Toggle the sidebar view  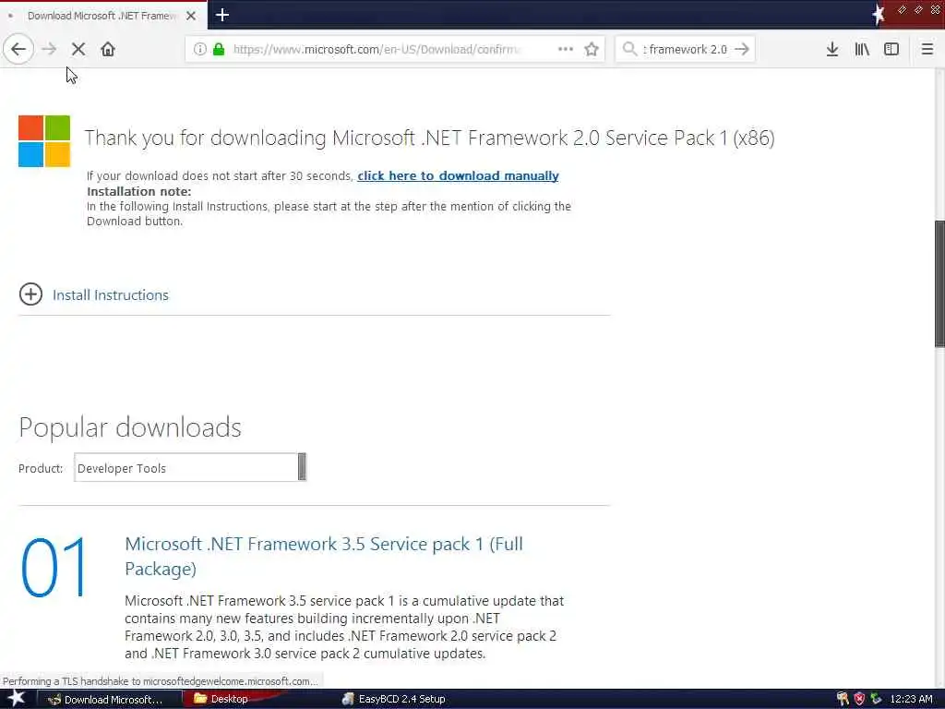point(891,50)
